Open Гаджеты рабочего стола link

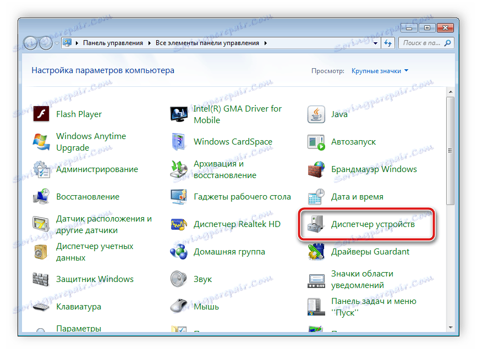243,197
